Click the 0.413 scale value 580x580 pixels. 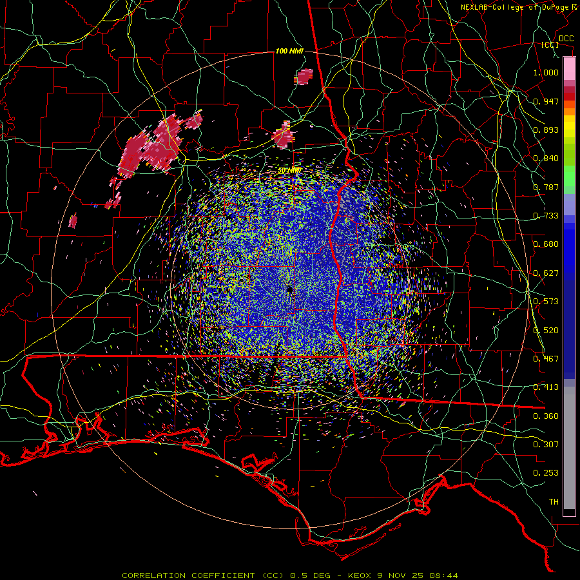(546, 387)
